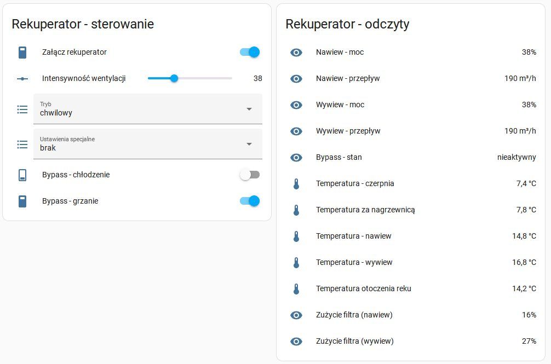
Task: Click the eye icon for Zużycie filtra (wywiew)
Action: tap(296, 342)
